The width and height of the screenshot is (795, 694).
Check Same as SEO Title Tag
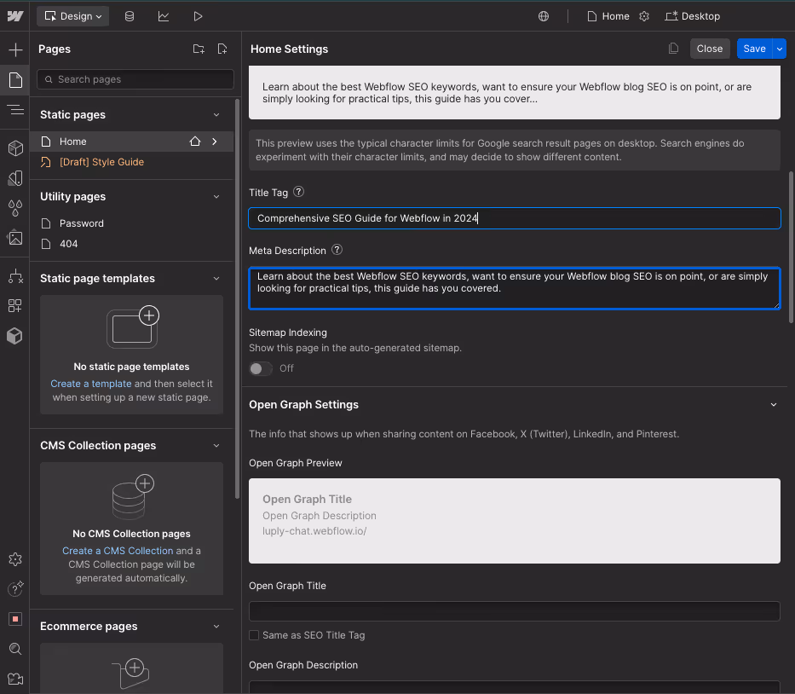[x=254, y=635]
